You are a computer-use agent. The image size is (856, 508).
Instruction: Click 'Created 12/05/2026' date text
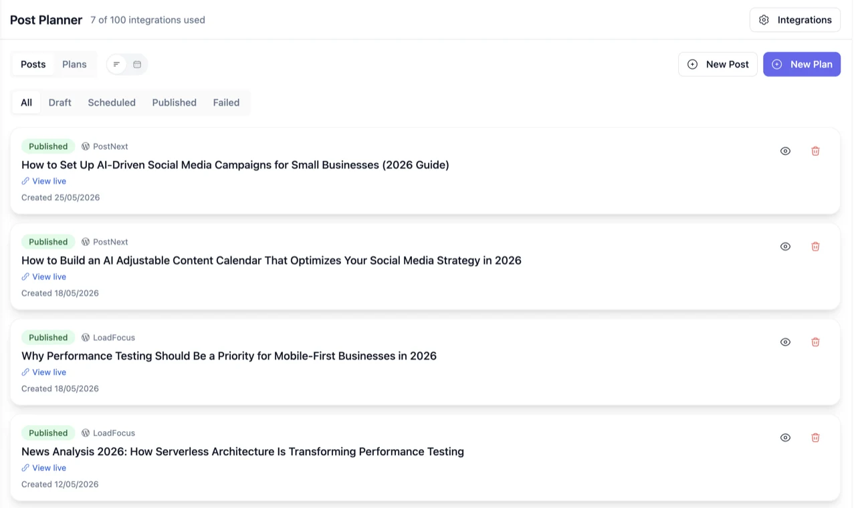[x=60, y=484]
